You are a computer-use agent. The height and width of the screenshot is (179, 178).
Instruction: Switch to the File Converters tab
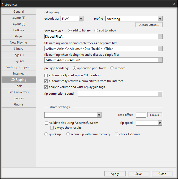click(x=19, y=92)
